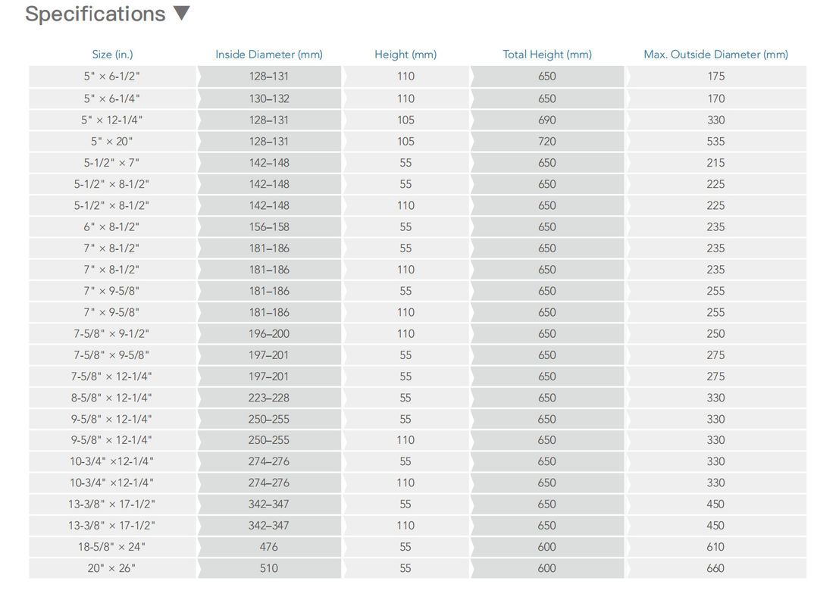Click the 720 total height value
This screenshot has width=839, height=606.
coord(547,142)
